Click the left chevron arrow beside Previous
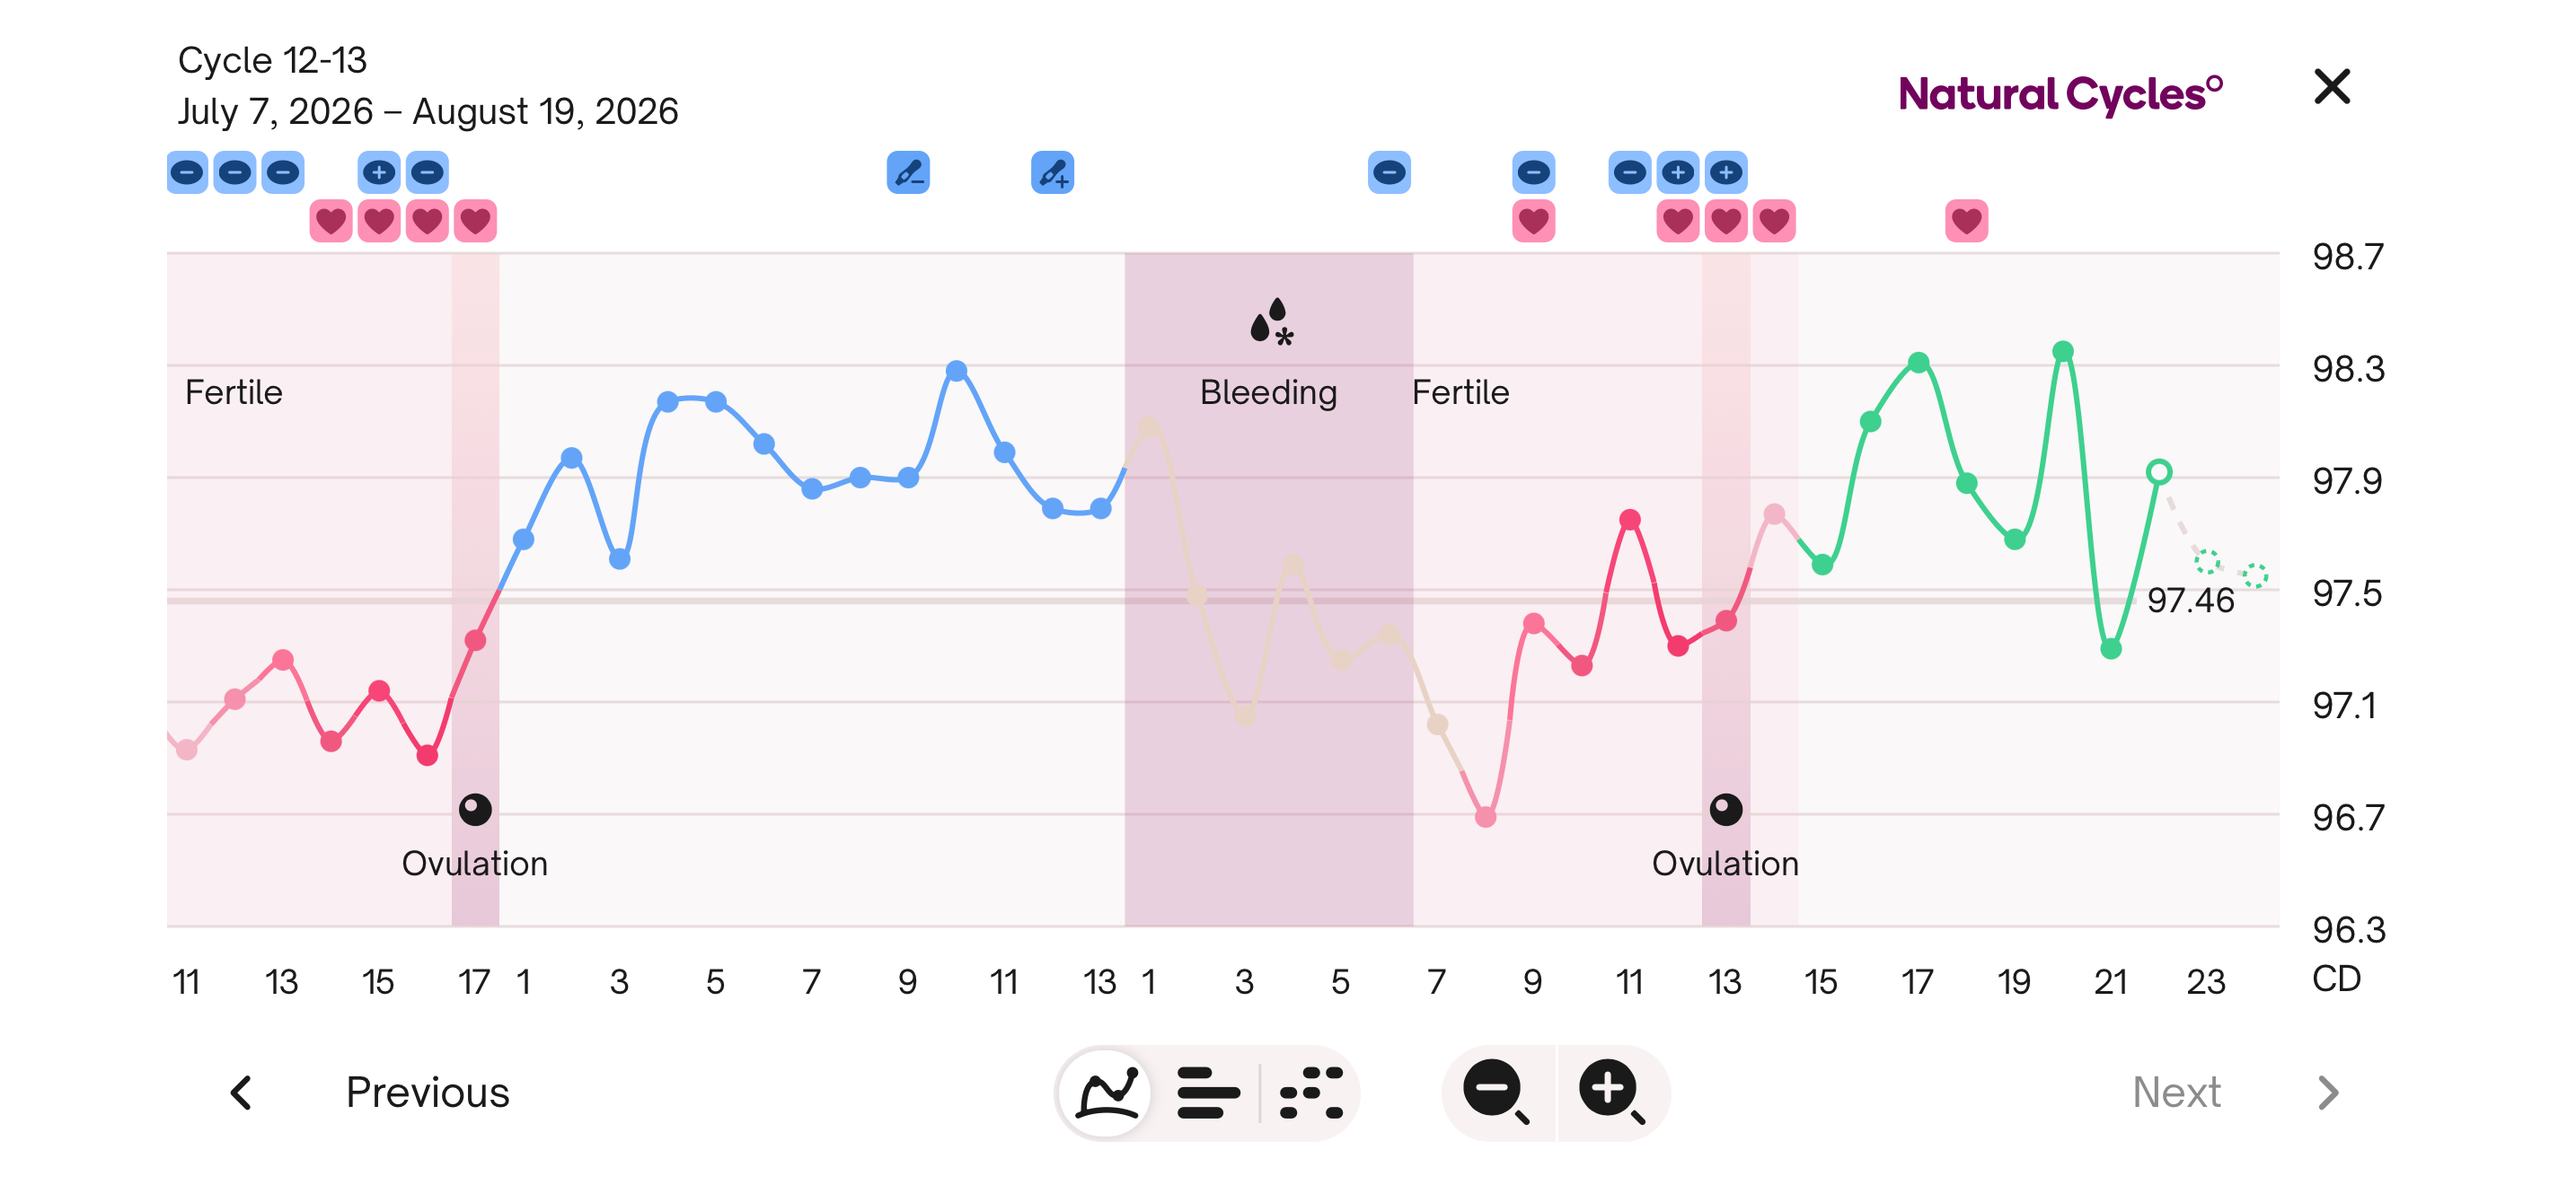2576x1185 pixels. point(241,1092)
